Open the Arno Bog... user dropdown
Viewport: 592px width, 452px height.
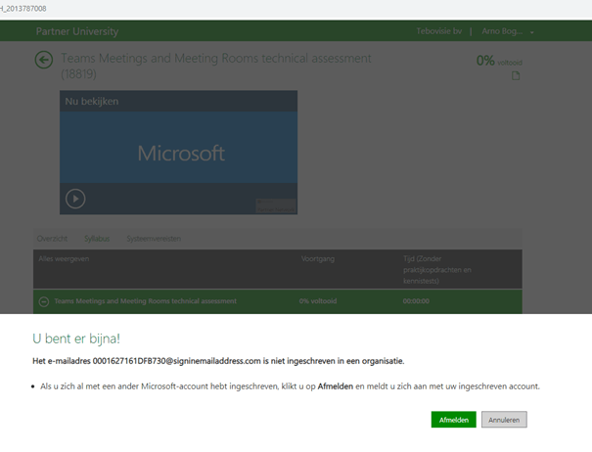click(508, 31)
